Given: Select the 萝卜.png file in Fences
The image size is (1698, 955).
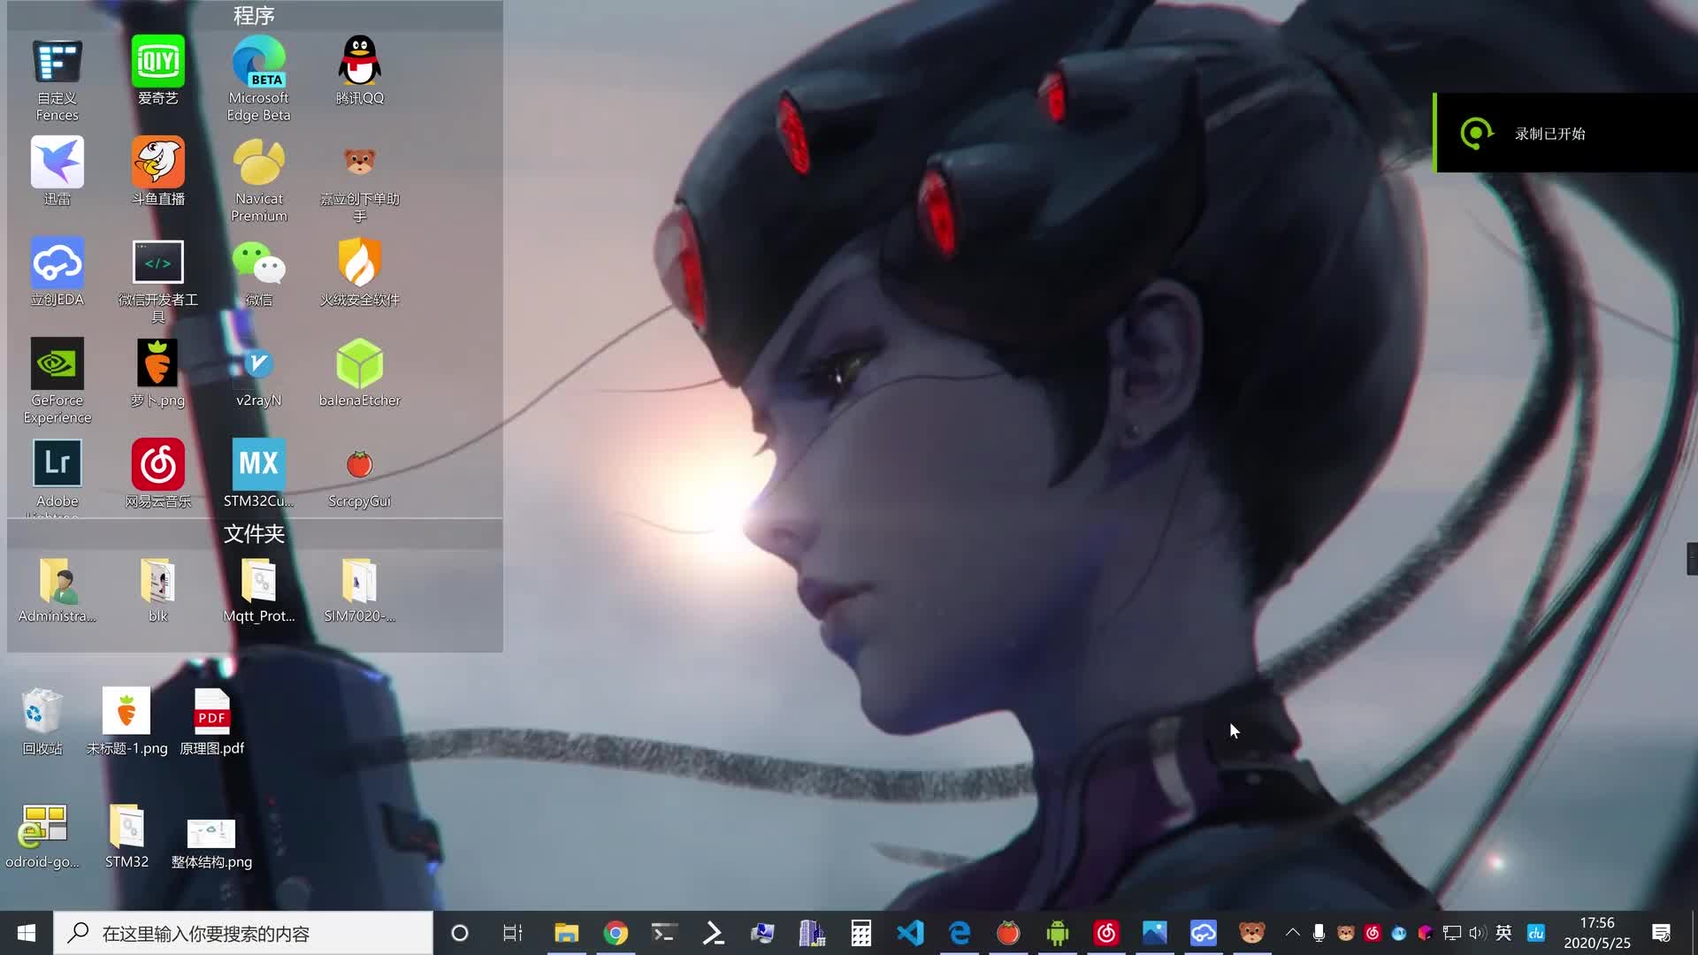Looking at the screenshot, I should point(158,373).
